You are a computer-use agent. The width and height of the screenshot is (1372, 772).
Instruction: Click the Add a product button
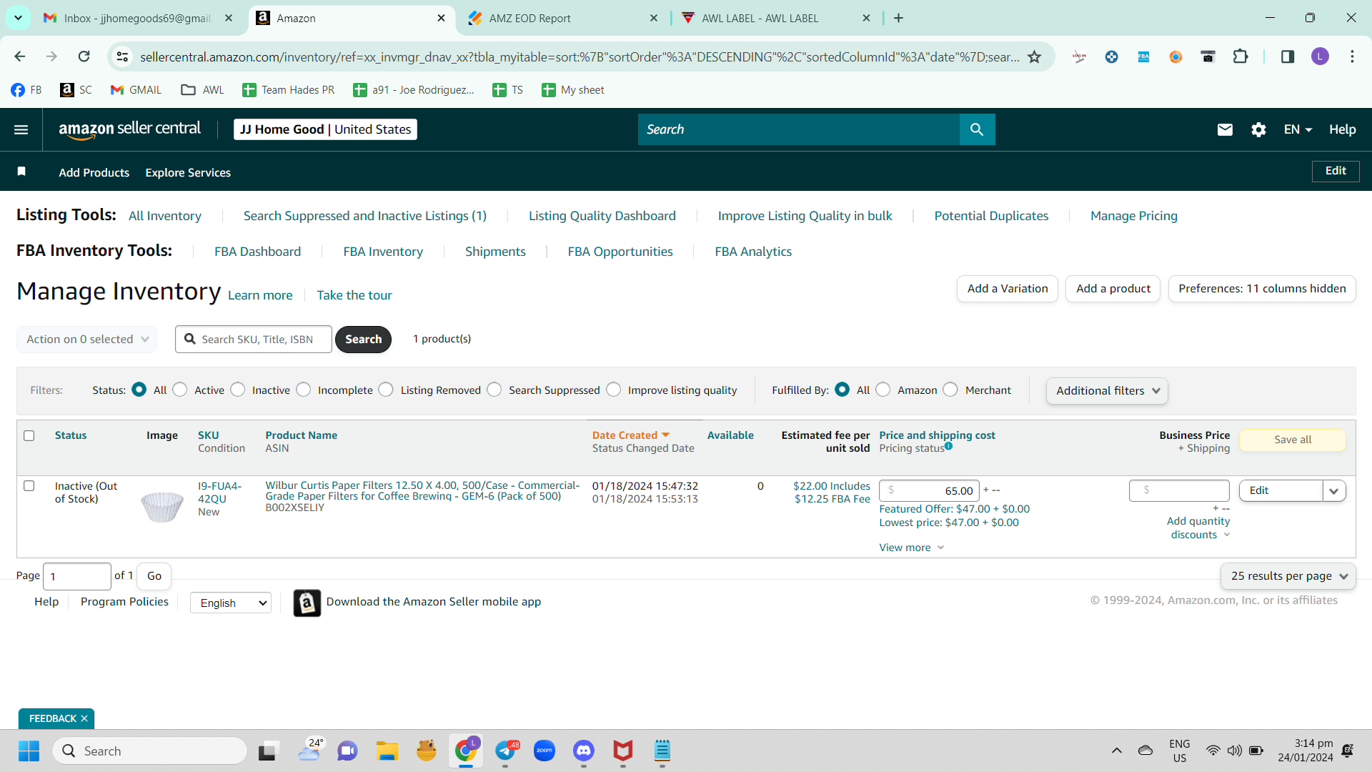[1113, 289]
